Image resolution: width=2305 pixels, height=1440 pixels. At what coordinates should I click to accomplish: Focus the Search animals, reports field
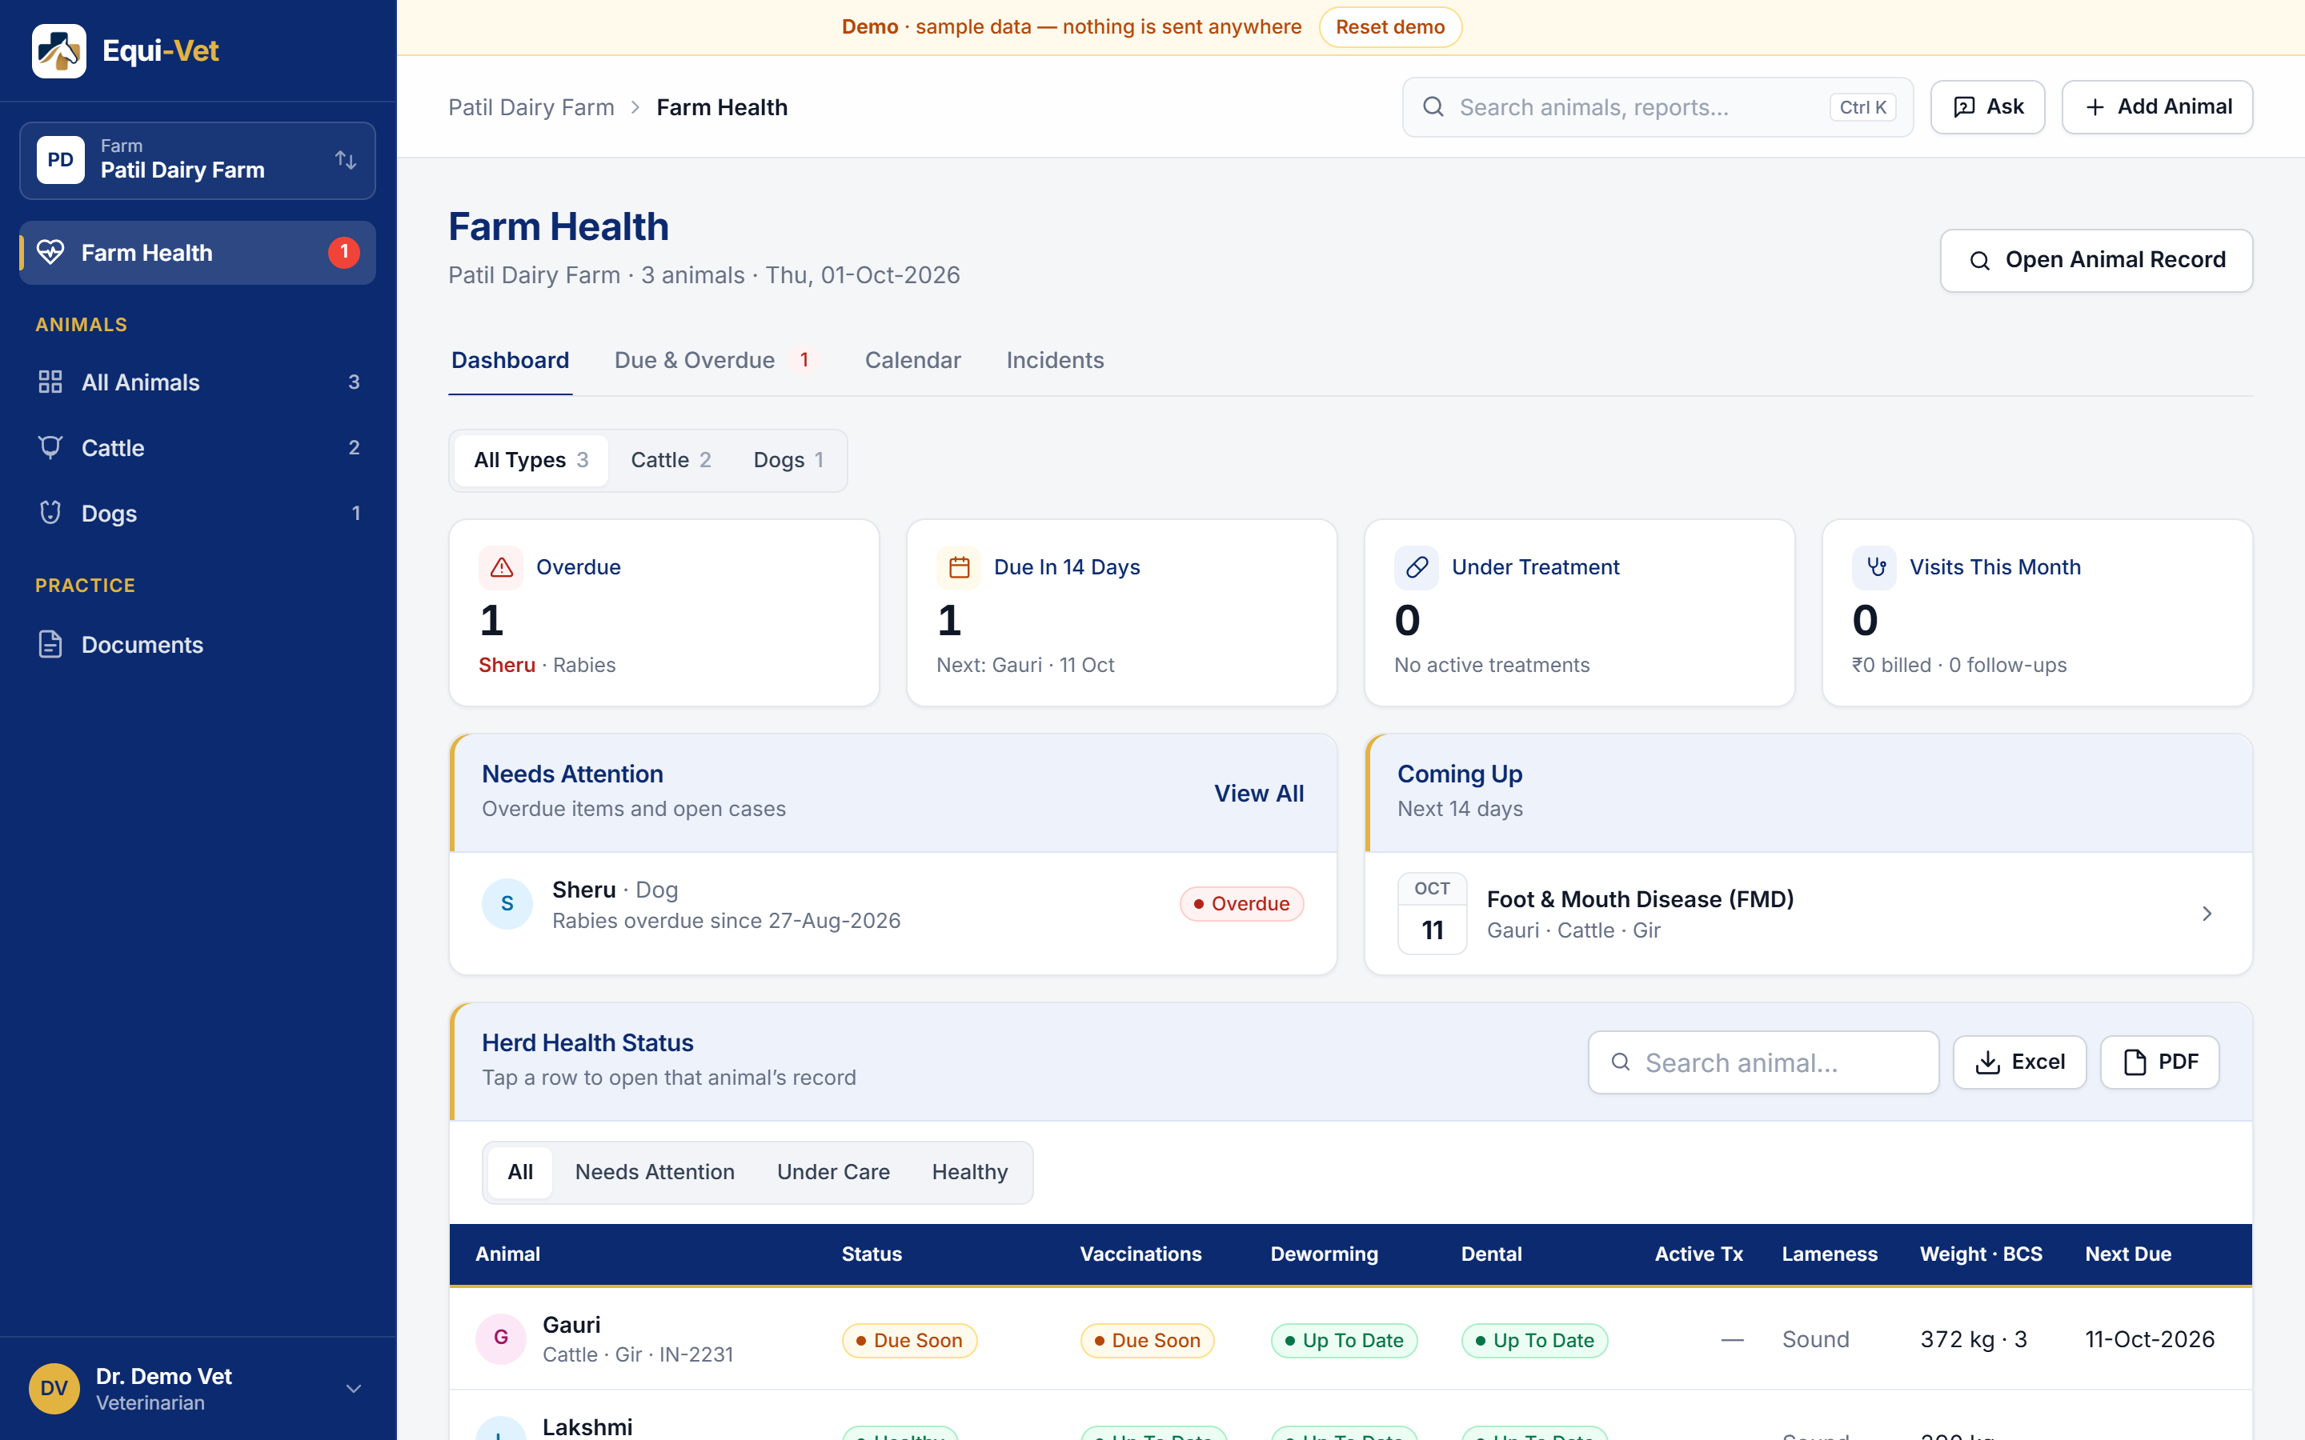1658,108
